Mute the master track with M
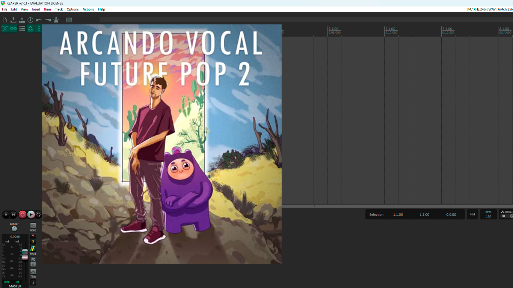The height and width of the screenshot is (288, 513). pyautogui.click(x=33, y=236)
